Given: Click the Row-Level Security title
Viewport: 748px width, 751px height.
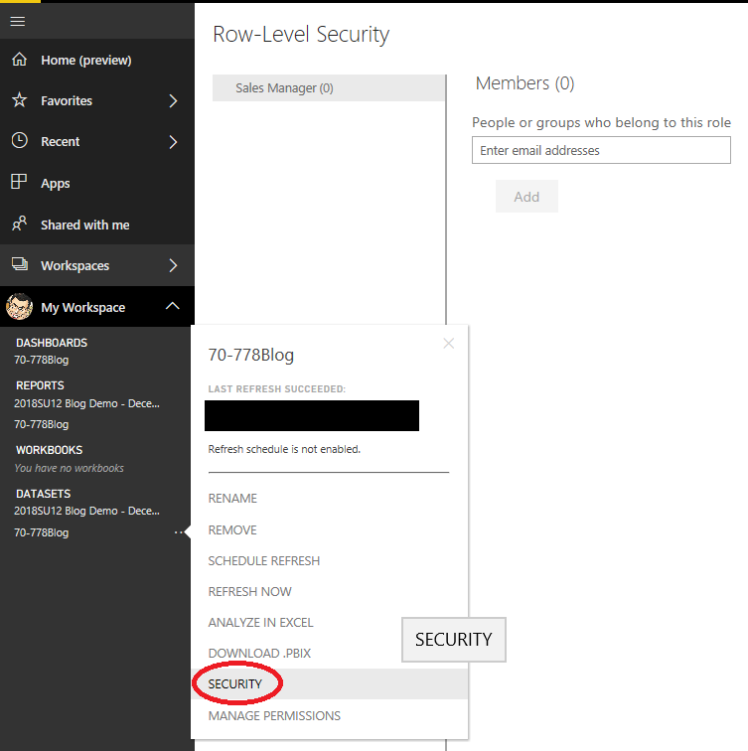Looking at the screenshot, I should pos(301,35).
